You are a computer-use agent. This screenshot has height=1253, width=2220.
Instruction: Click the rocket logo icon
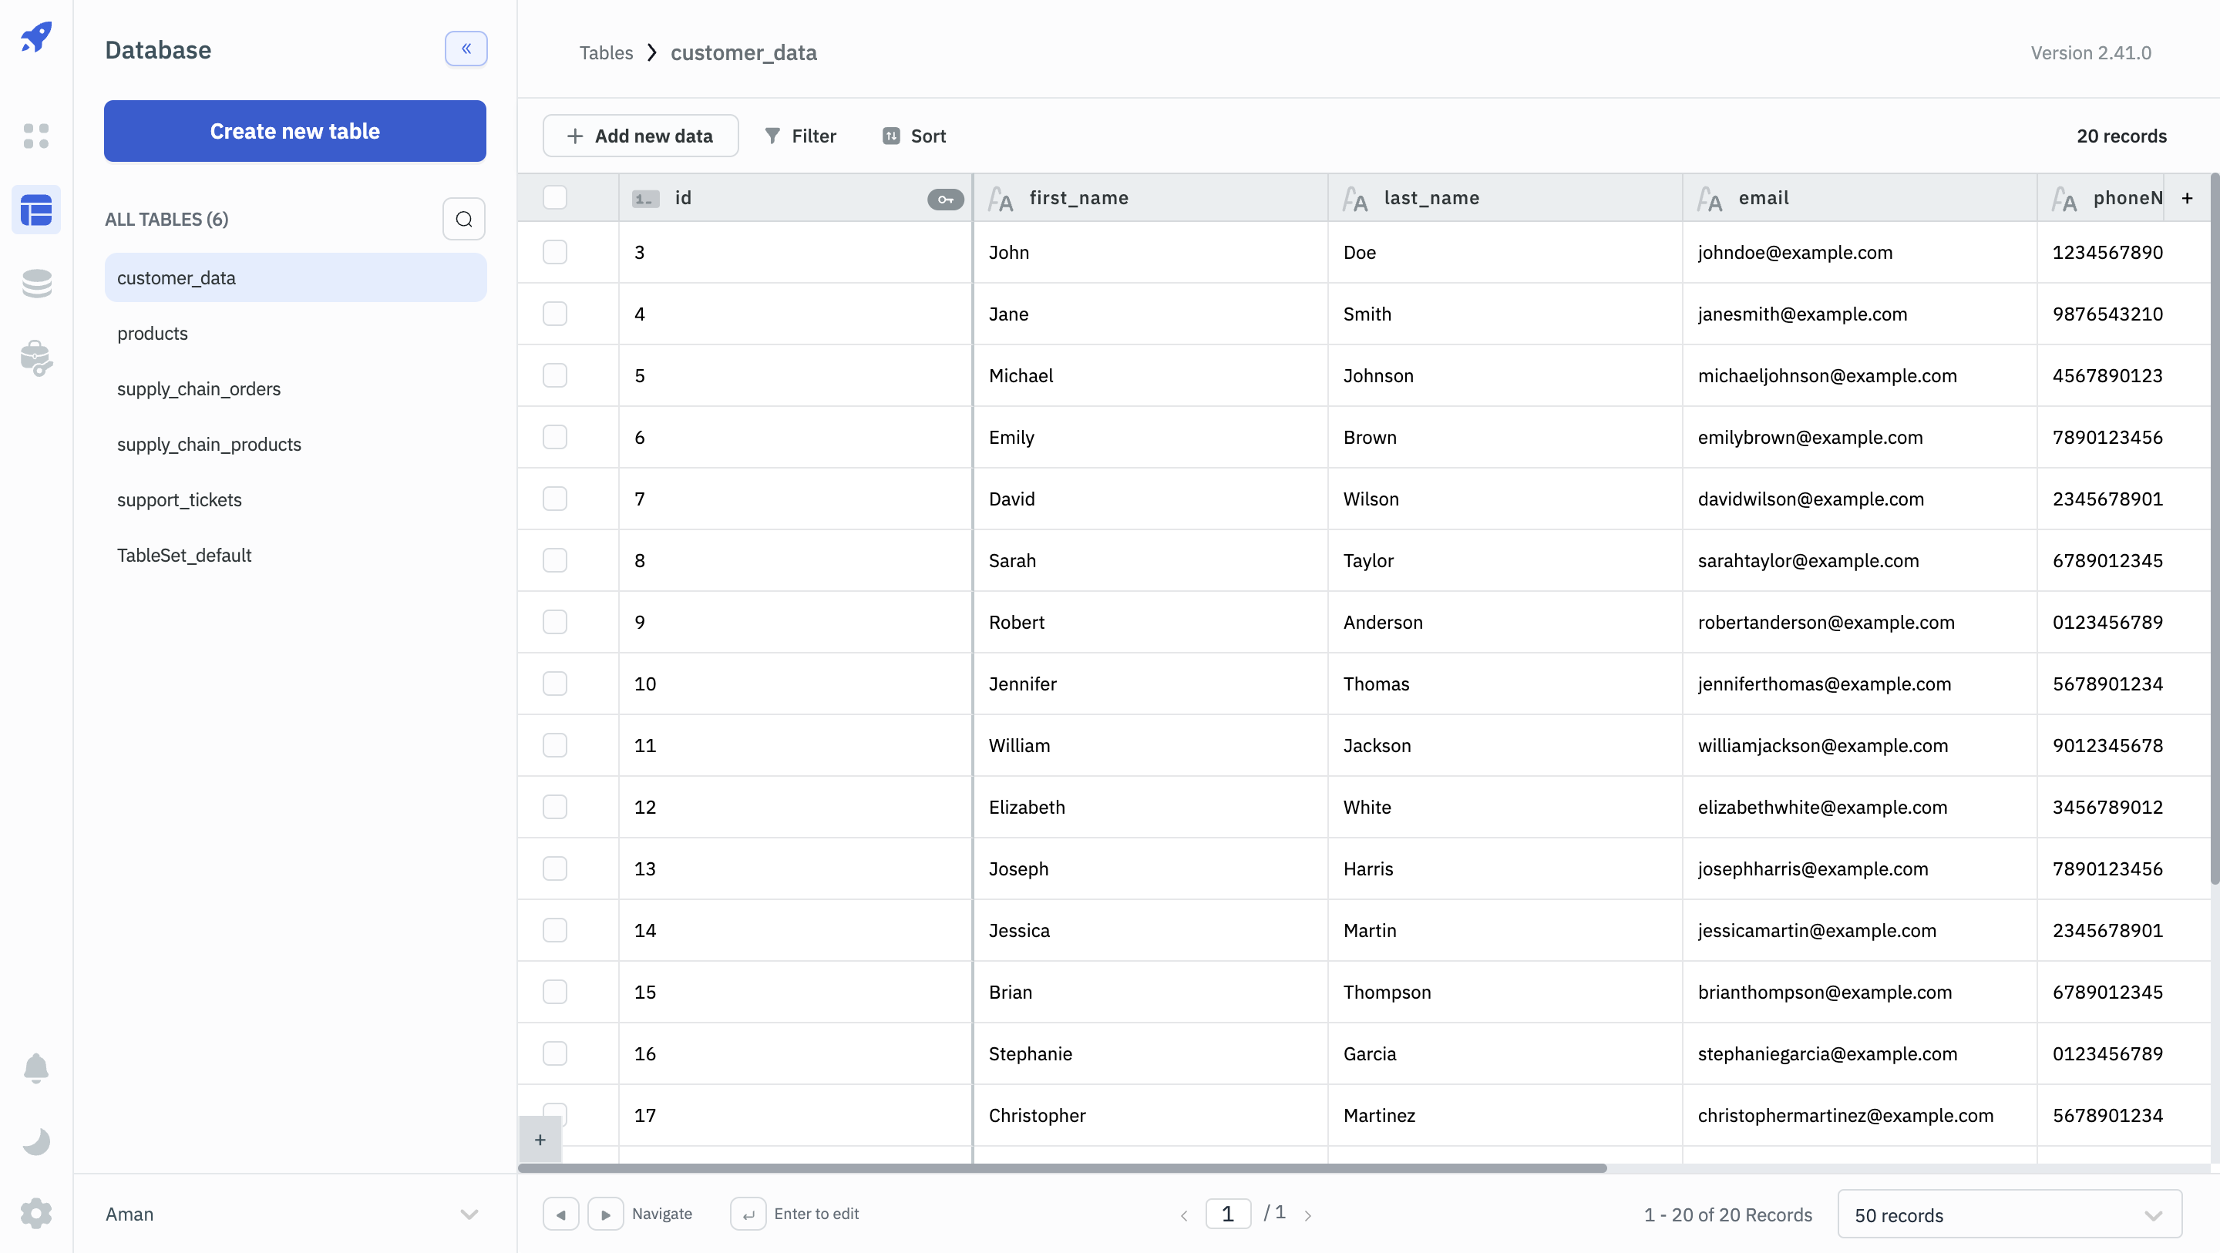36,37
